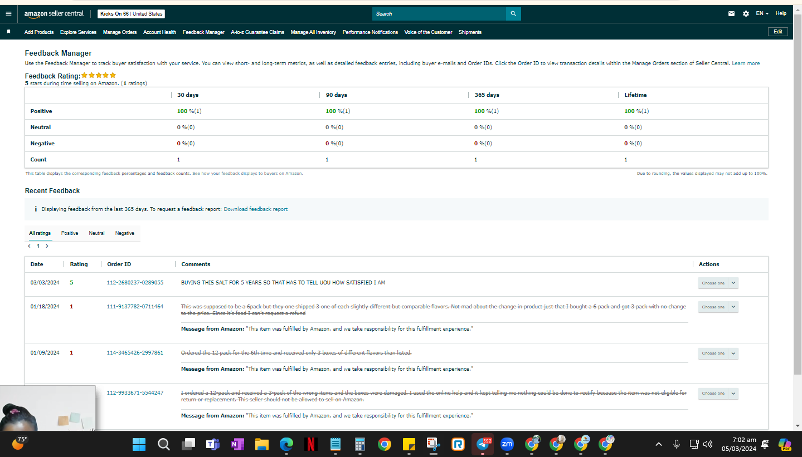Launch OneNote from the taskbar
The image size is (802, 457).
(x=237, y=444)
